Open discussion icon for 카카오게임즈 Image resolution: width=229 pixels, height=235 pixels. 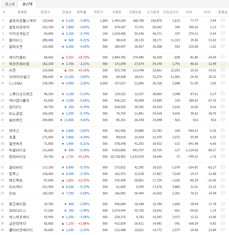pos(223,33)
